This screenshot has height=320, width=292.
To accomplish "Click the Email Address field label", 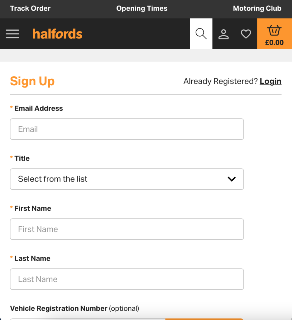I will 39,108.
